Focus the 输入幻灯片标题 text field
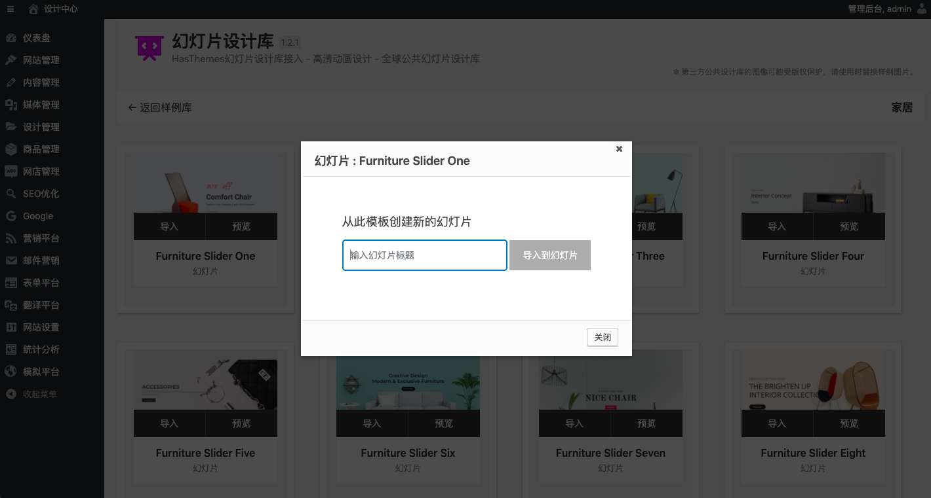The image size is (931, 498). point(424,255)
